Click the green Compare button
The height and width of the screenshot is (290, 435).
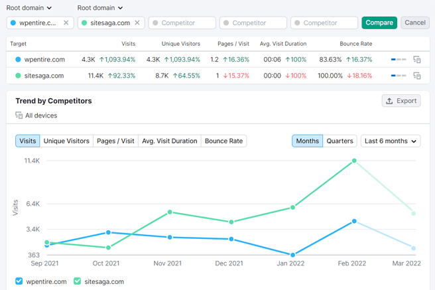[x=379, y=23]
